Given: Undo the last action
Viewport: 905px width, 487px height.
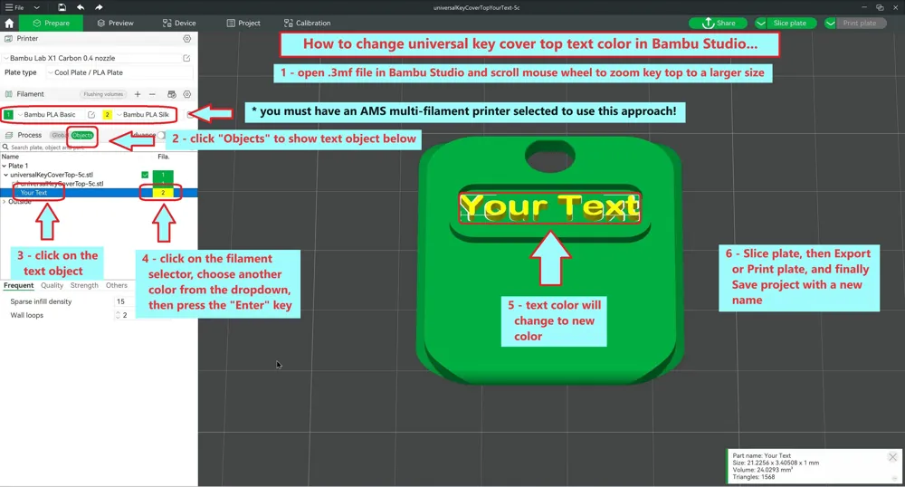Looking at the screenshot, I should [81, 7].
